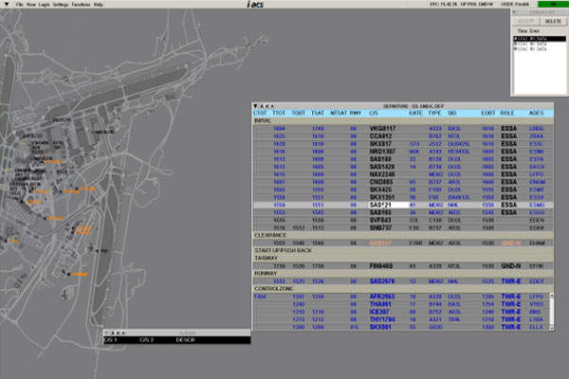569x379 pixels.
Task: Open the File menu
Action: tap(19, 5)
